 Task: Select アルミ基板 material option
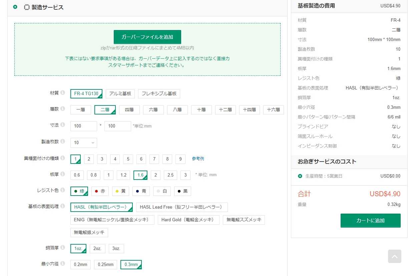tap(120, 94)
